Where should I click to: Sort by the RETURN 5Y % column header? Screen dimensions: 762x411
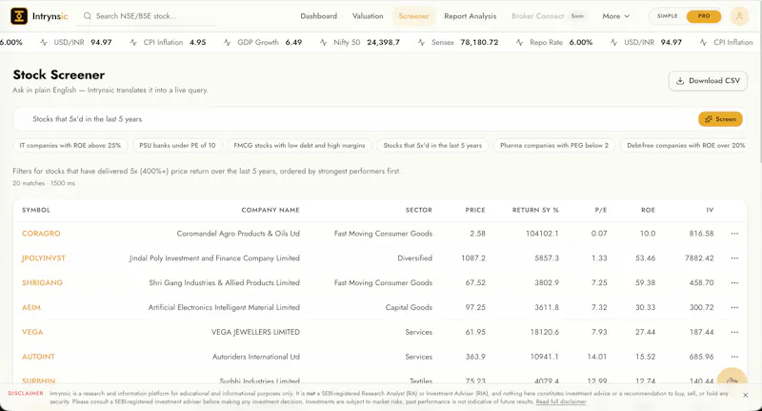pyautogui.click(x=535, y=210)
